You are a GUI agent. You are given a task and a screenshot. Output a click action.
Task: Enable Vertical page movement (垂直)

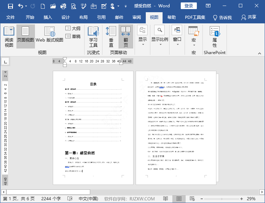pyautogui.click(x=111, y=37)
